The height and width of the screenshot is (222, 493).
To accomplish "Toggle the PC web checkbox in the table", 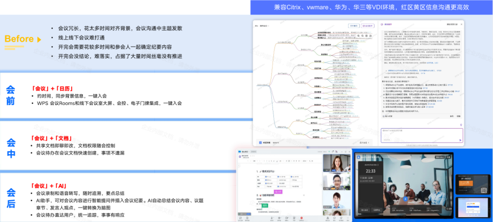I will point(266,177).
